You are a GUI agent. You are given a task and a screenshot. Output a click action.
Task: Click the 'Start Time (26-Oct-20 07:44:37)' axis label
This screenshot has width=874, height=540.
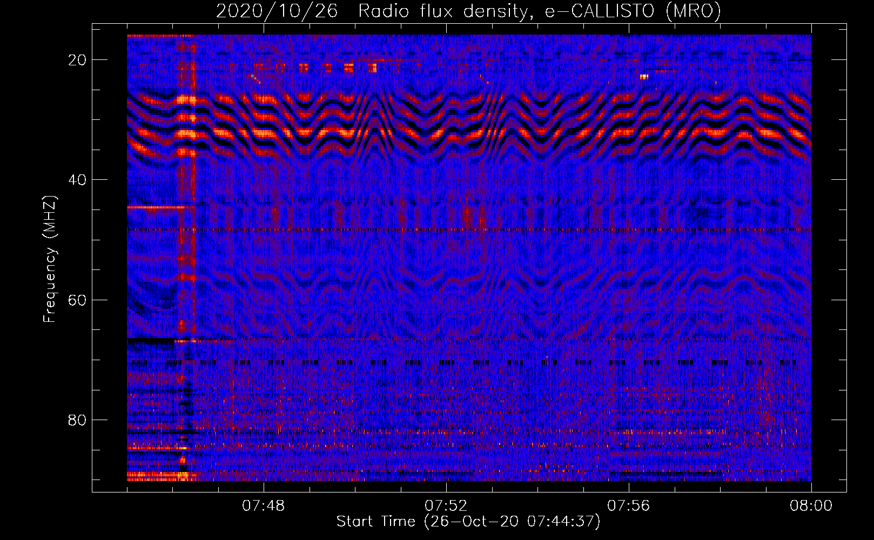point(468,522)
